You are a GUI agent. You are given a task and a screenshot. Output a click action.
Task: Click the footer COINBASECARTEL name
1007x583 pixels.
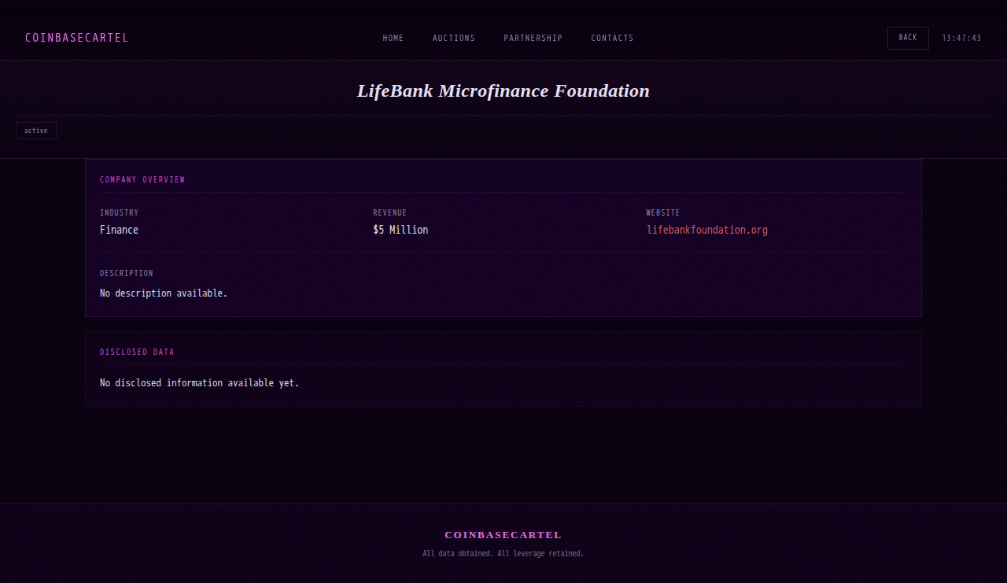tap(503, 535)
